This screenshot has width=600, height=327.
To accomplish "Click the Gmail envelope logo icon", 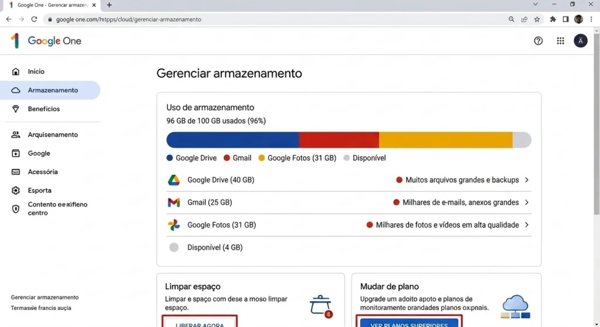I will [173, 202].
